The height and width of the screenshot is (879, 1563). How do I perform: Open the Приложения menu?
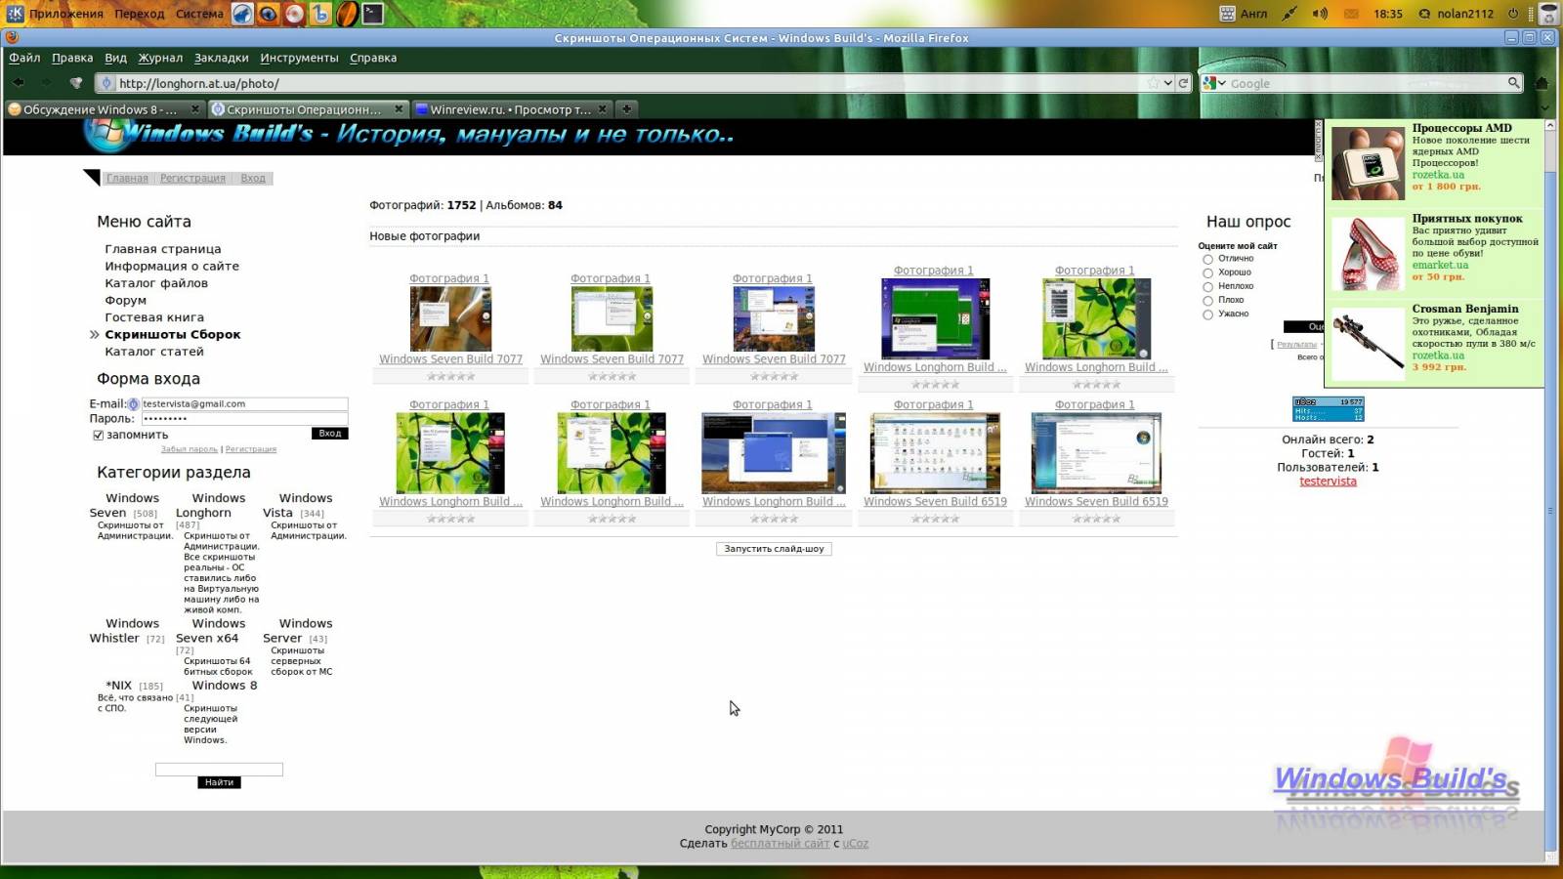pos(66,13)
